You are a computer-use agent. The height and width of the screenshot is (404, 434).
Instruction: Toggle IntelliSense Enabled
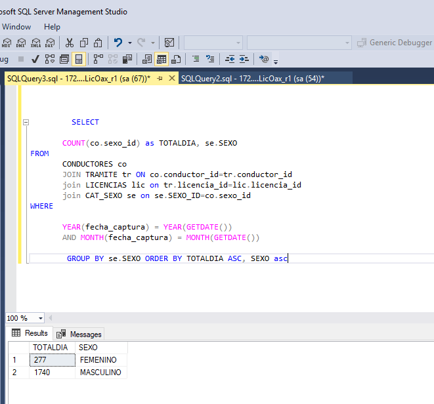(79, 59)
